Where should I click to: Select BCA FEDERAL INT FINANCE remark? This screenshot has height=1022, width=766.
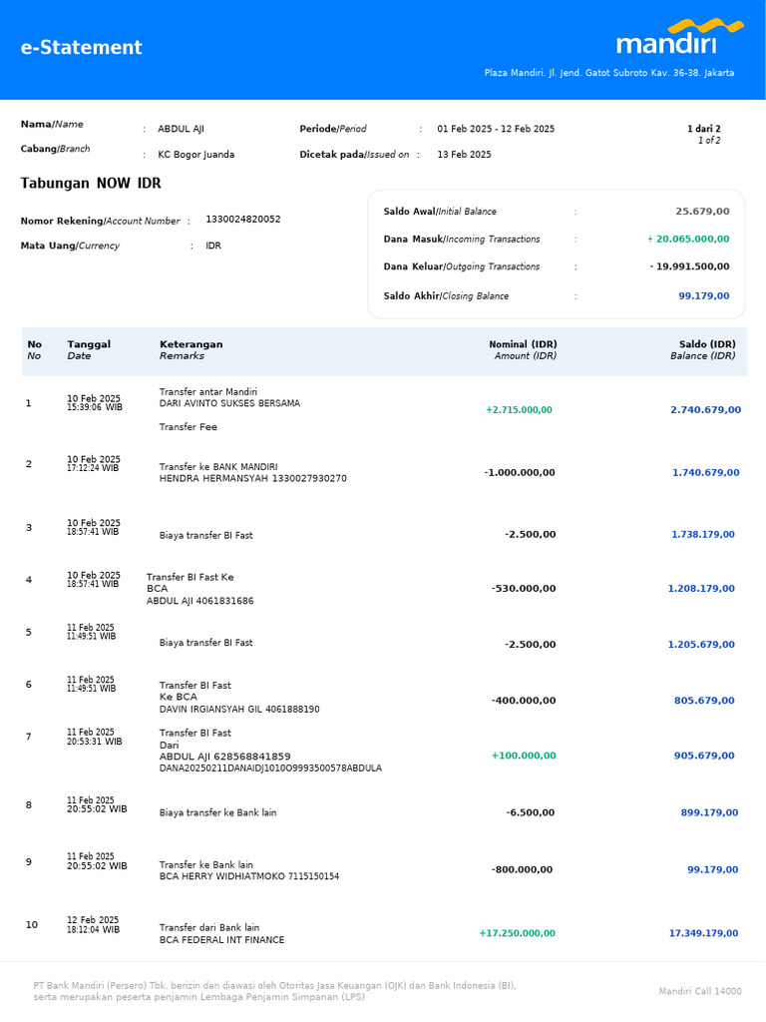[x=221, y=934]
